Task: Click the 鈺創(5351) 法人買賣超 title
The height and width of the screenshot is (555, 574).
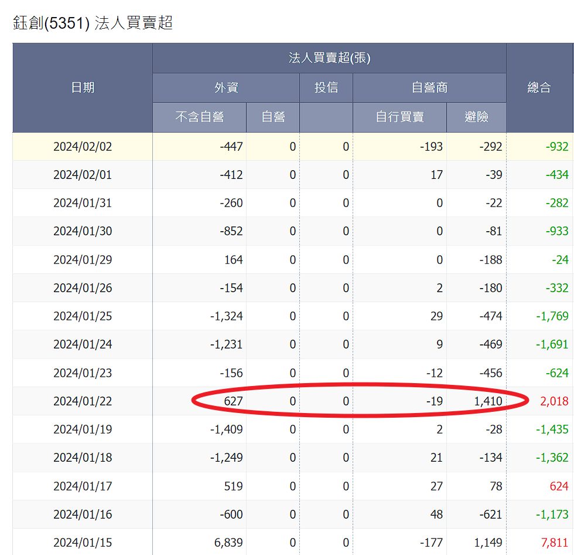Action: (x=93, y=23)
